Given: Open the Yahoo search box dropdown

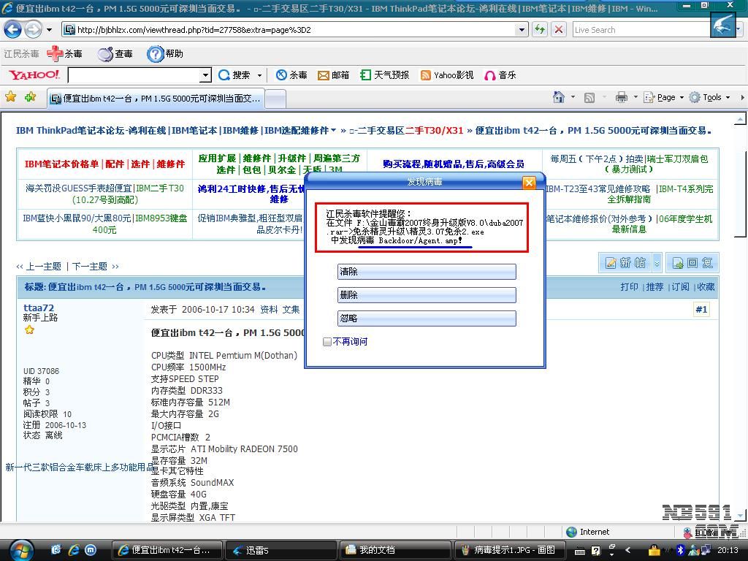Looking at the screenshot, I should (205, 75).
